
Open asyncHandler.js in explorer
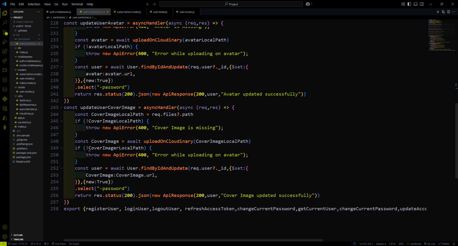pyautogui.click(x=29, y=109)
